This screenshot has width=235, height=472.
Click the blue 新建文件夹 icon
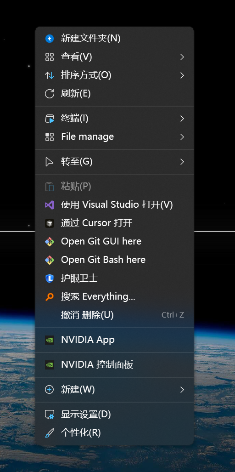[49, 39]
